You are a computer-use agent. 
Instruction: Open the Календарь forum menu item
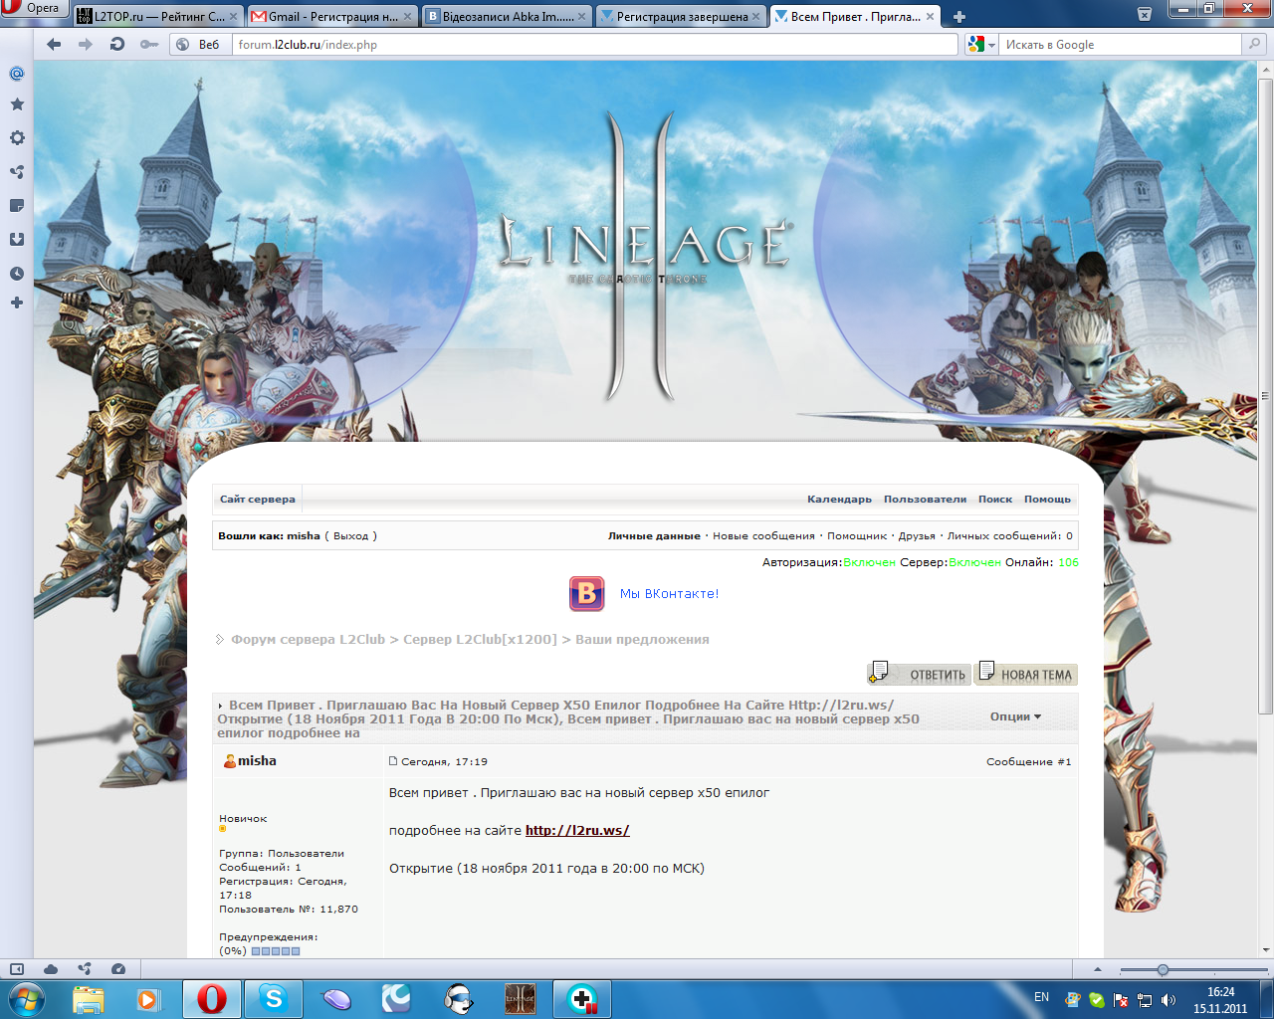tap(839, 499)
